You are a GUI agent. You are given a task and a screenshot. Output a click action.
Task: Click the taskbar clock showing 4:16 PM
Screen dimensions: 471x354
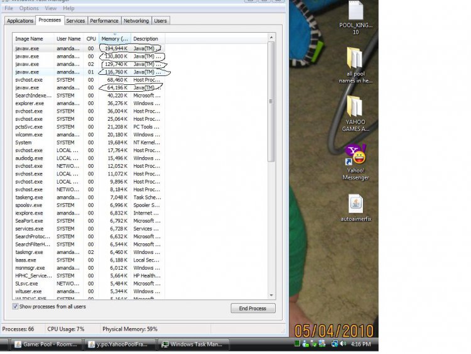pyautogui.click(x=360, y=345)
